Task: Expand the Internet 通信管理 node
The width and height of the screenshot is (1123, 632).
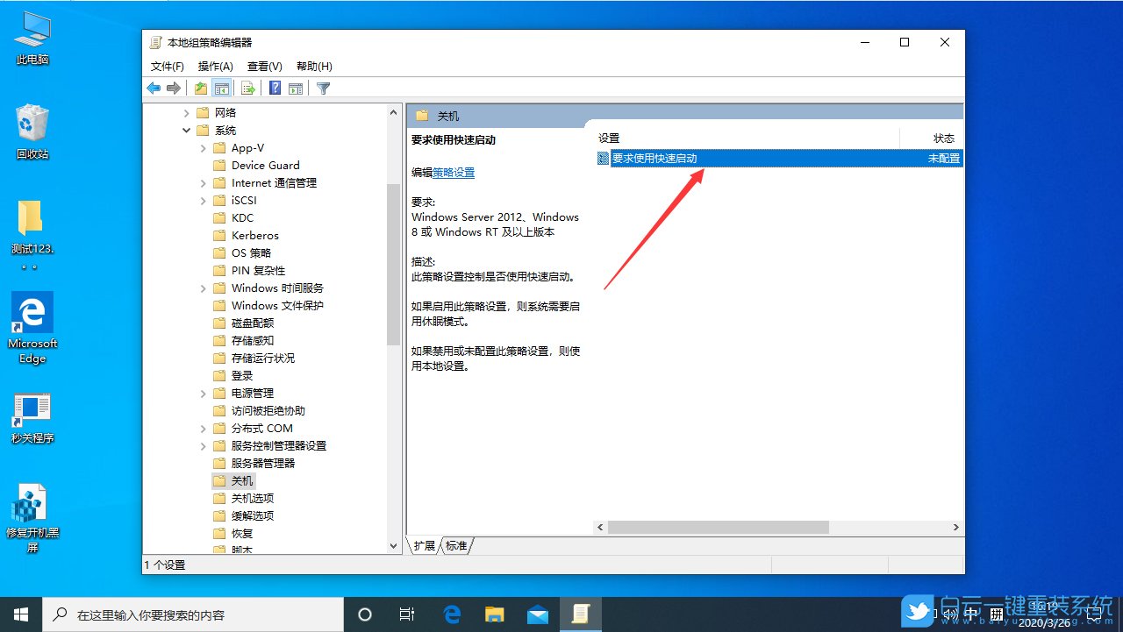Action: pyautogui.click(x=203, y=182)
